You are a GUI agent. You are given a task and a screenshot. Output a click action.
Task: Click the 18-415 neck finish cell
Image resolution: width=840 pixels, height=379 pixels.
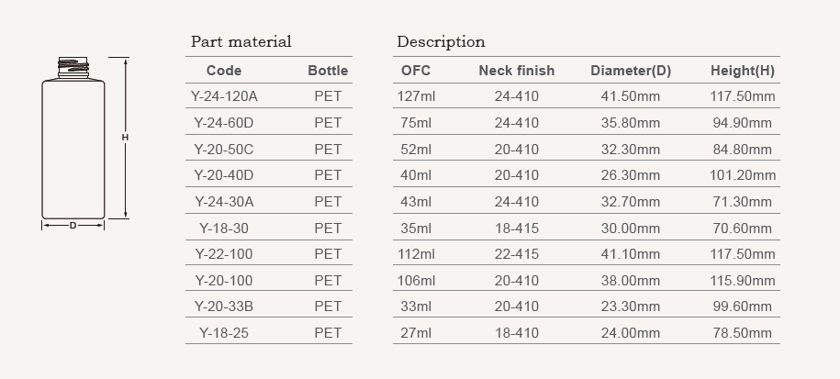pos(517,229)
